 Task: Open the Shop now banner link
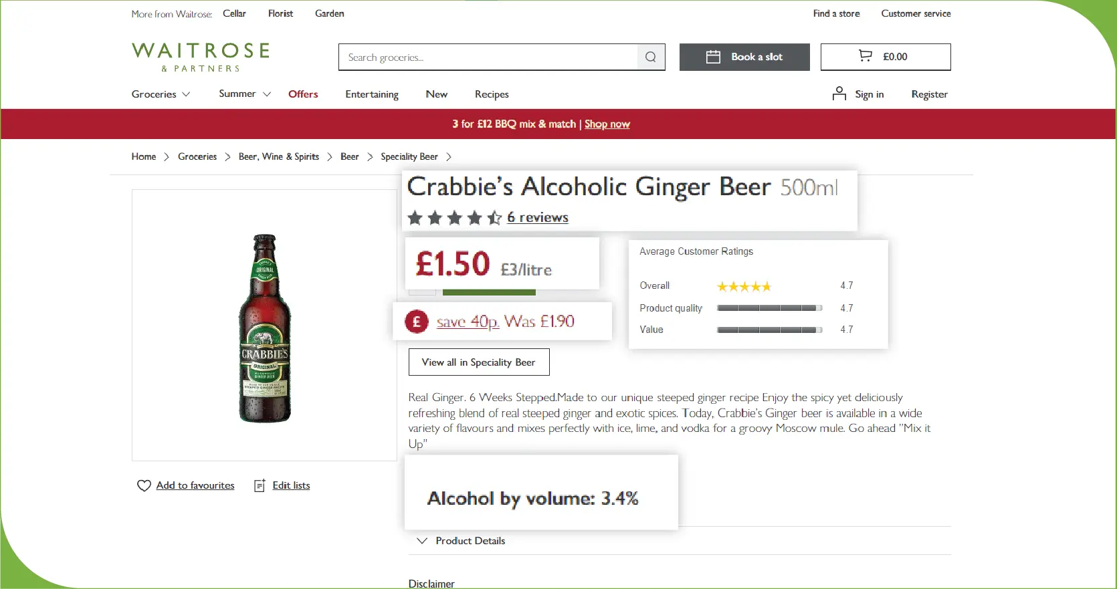click(x=607, y=124)
